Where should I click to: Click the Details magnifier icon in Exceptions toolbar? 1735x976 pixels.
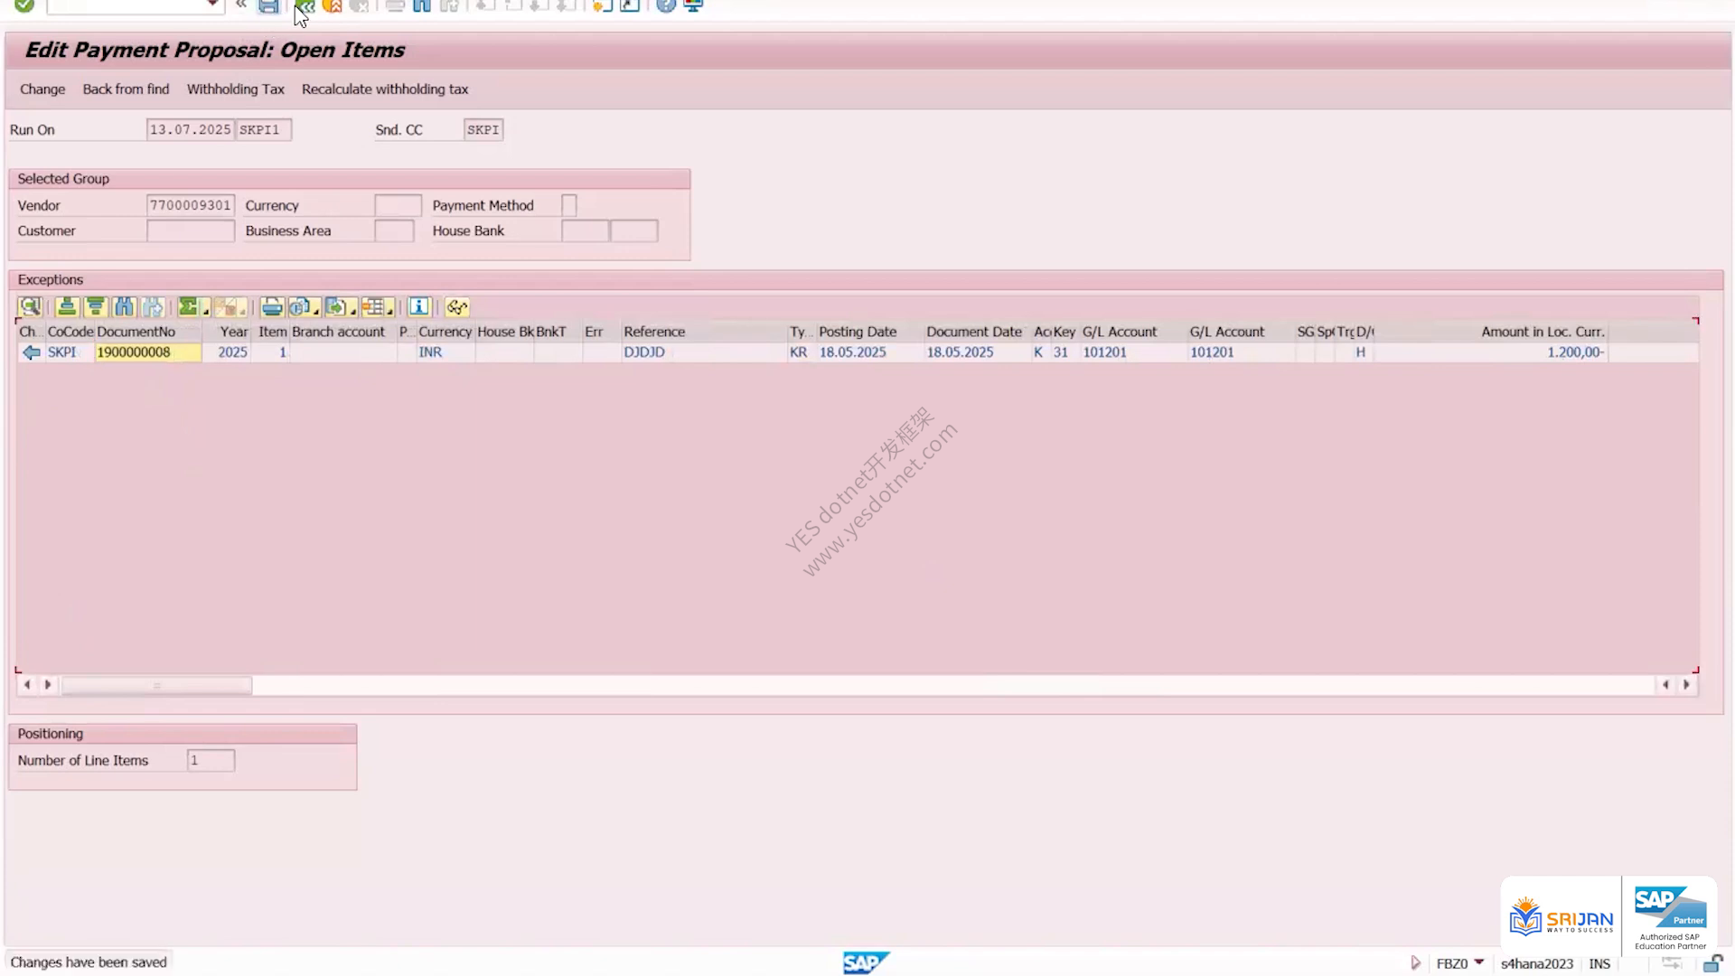pos(30,307)
